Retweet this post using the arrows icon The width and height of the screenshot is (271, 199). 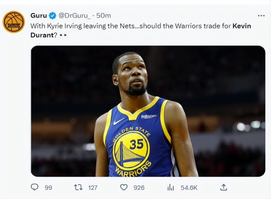[x=78, y=187]
